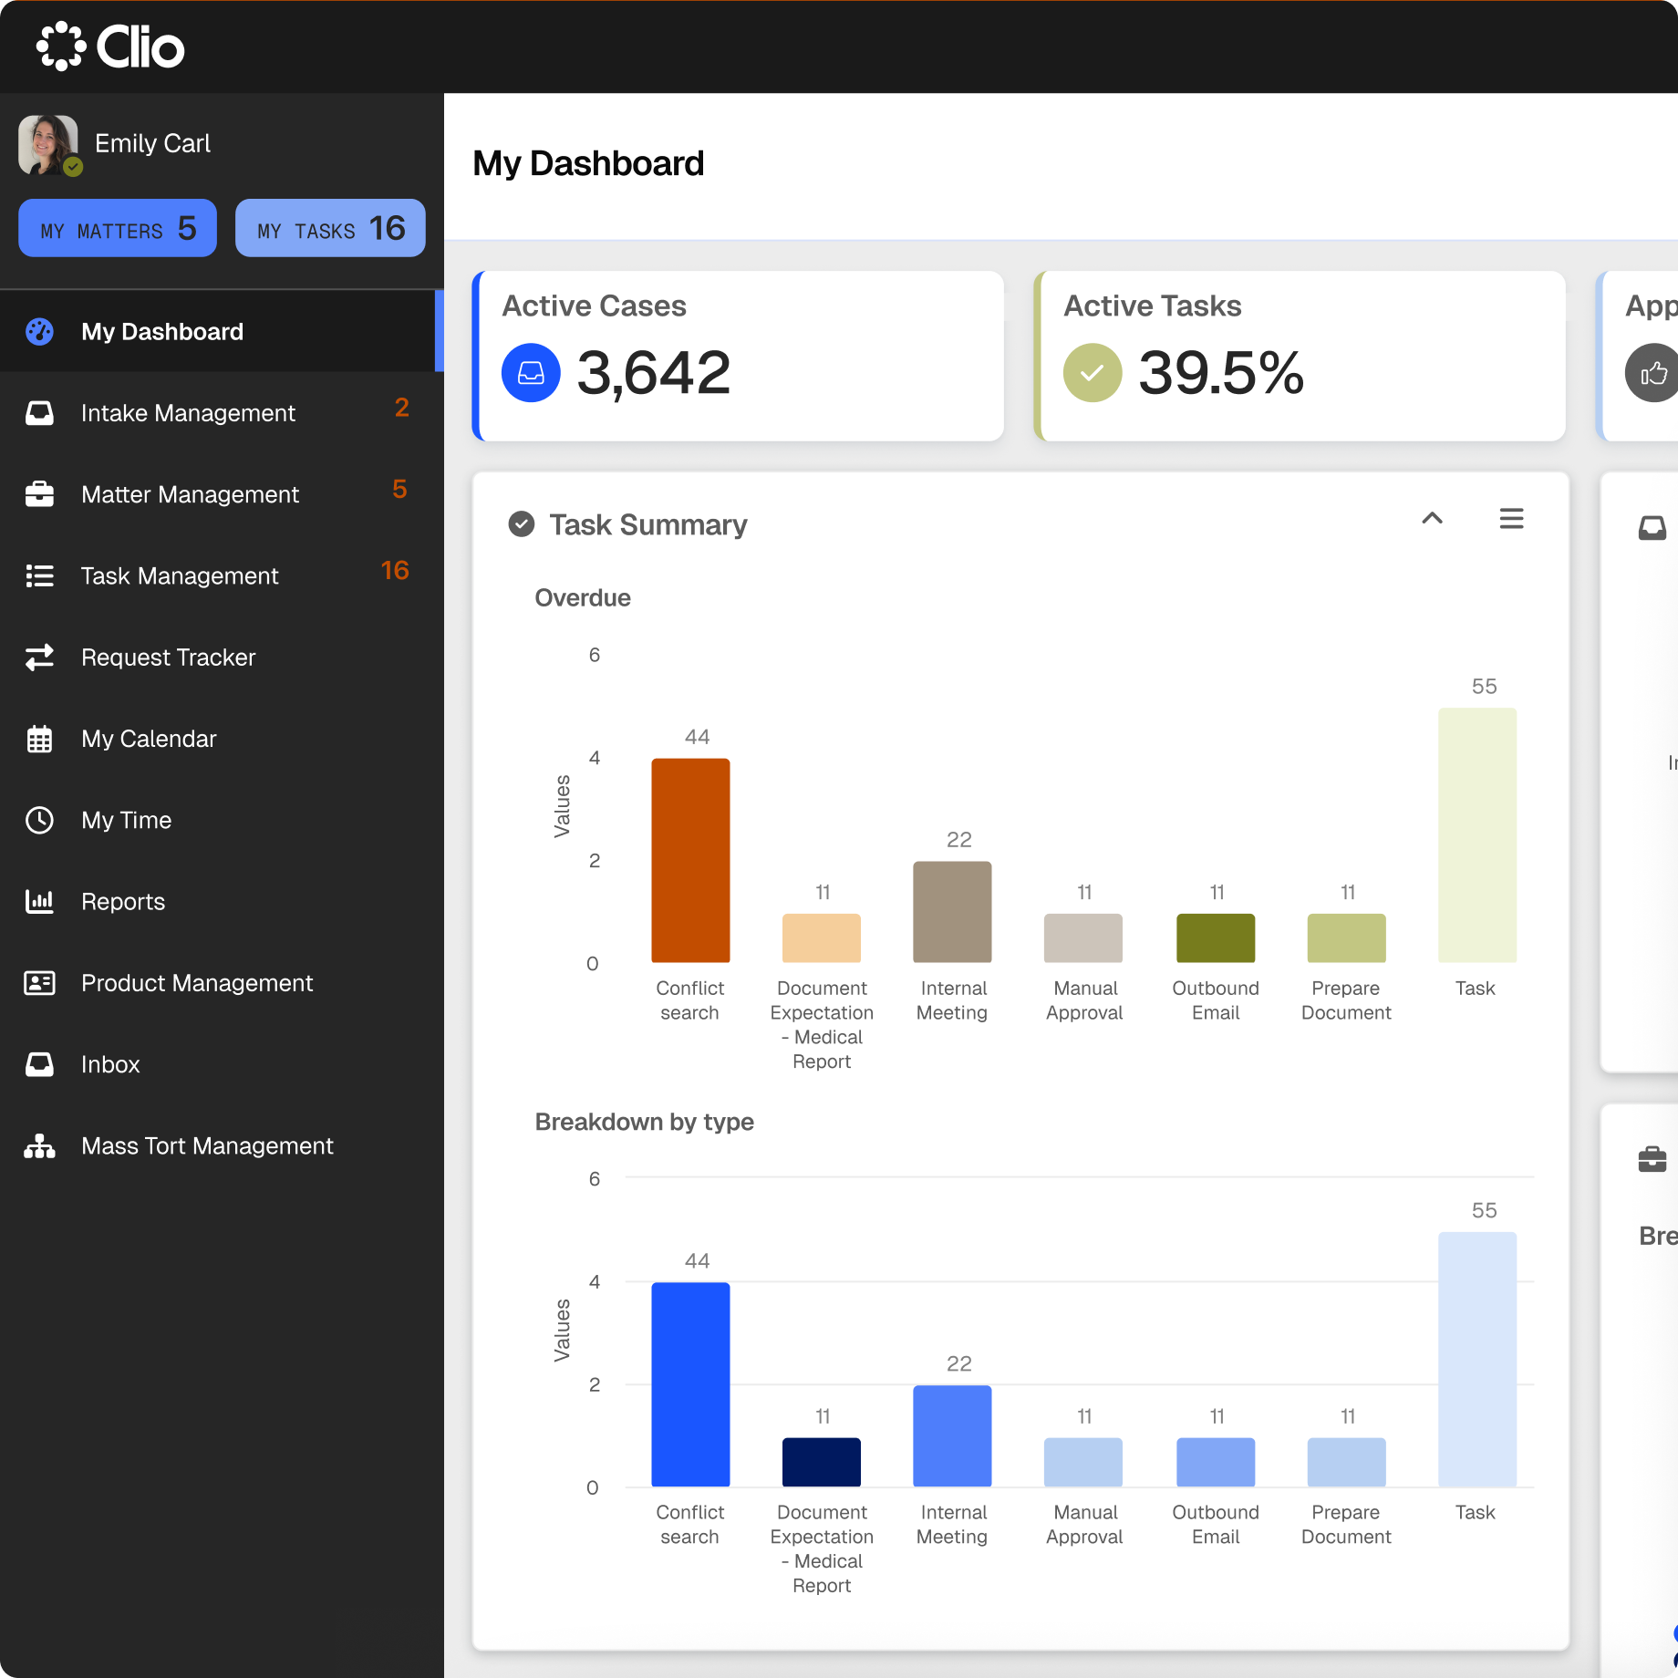This screenshot has width=1678, height=1678.
Task: Click the Product Management ID card icon
Action: (x=39, y=983)
